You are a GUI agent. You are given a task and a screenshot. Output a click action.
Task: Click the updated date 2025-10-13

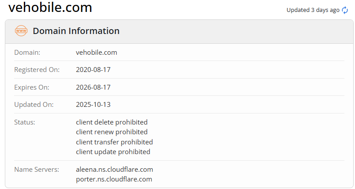pos(93,105)
